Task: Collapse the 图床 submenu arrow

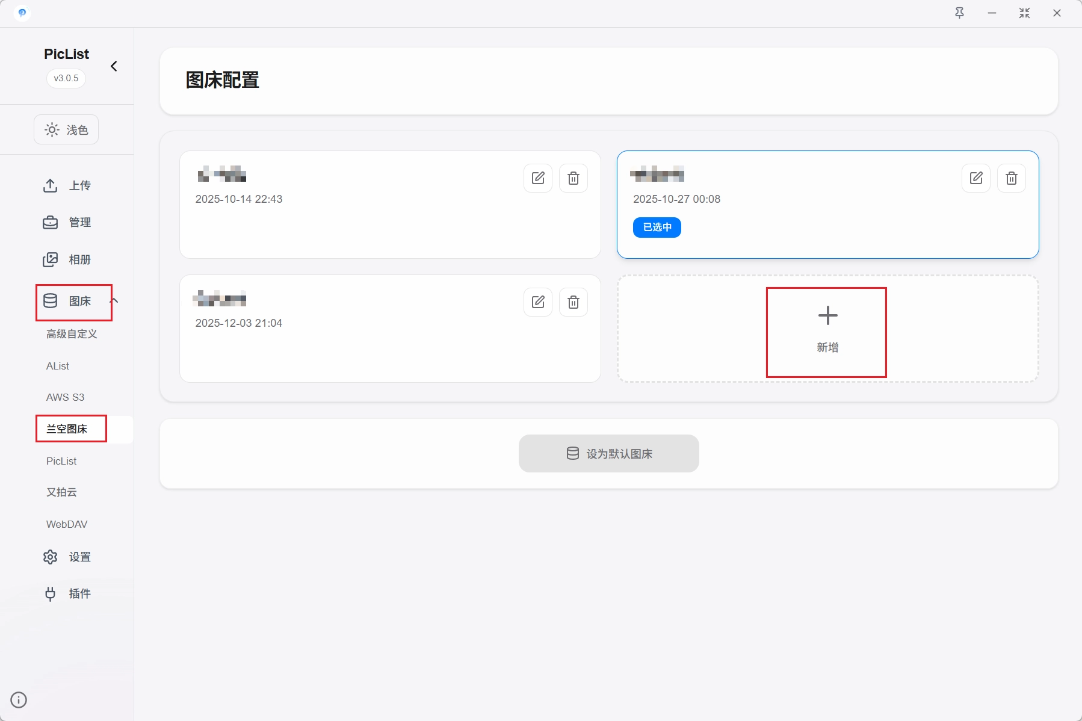Action: [x=114, y=301]
